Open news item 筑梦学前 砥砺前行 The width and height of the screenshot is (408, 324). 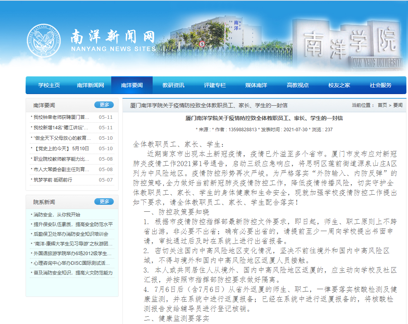53,180
